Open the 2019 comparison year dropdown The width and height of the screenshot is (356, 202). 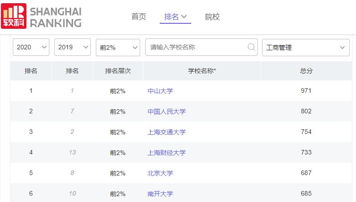point(72,48)
